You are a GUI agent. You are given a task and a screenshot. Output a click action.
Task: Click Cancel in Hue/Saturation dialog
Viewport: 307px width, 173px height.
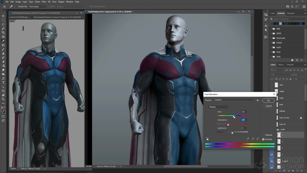tap(268, 106)
